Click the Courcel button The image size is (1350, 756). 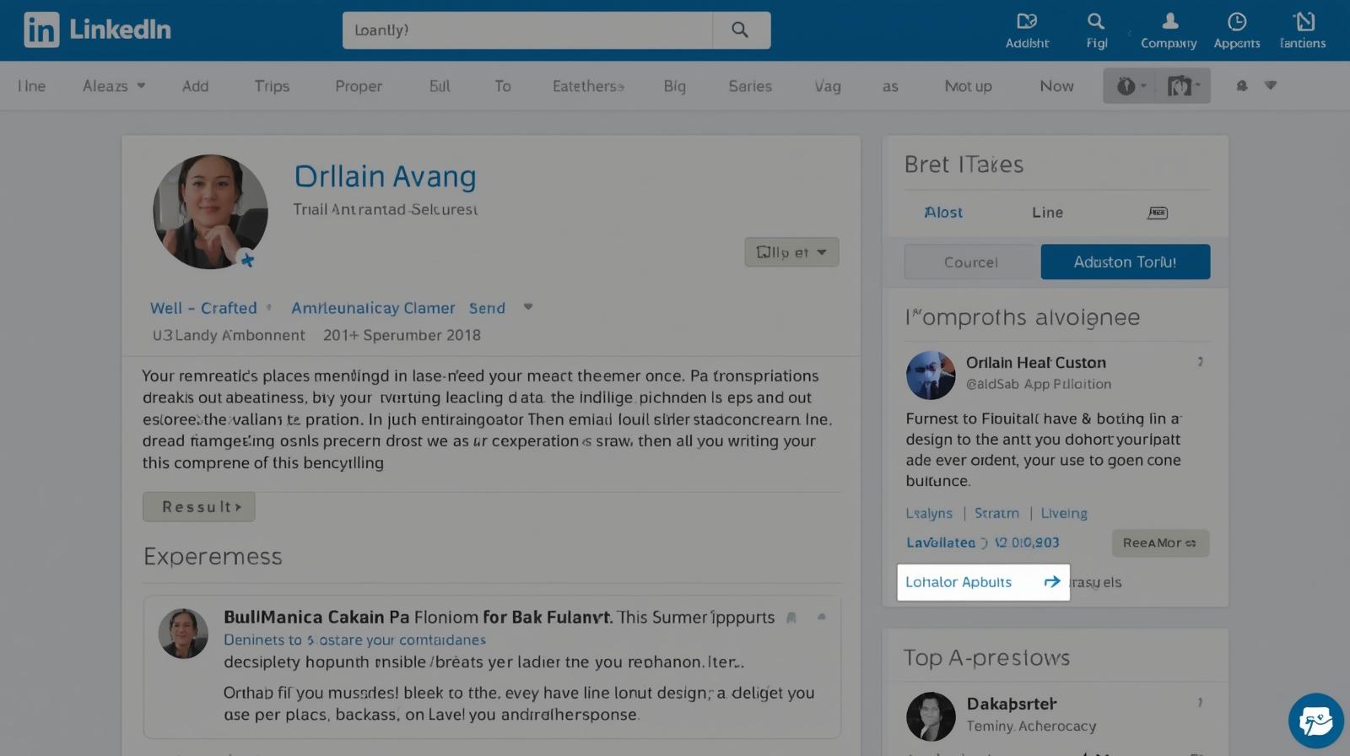971,262
